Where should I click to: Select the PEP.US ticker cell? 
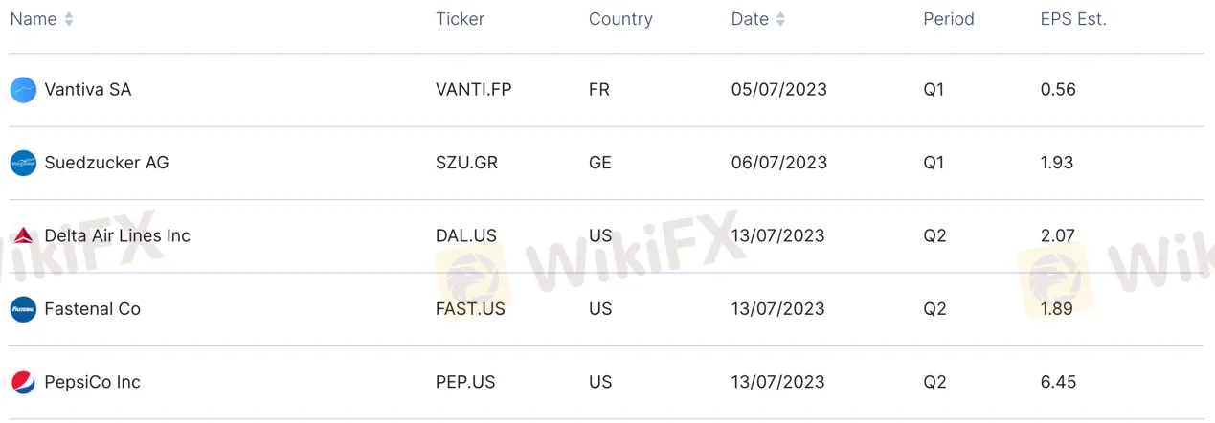point(465,382)
